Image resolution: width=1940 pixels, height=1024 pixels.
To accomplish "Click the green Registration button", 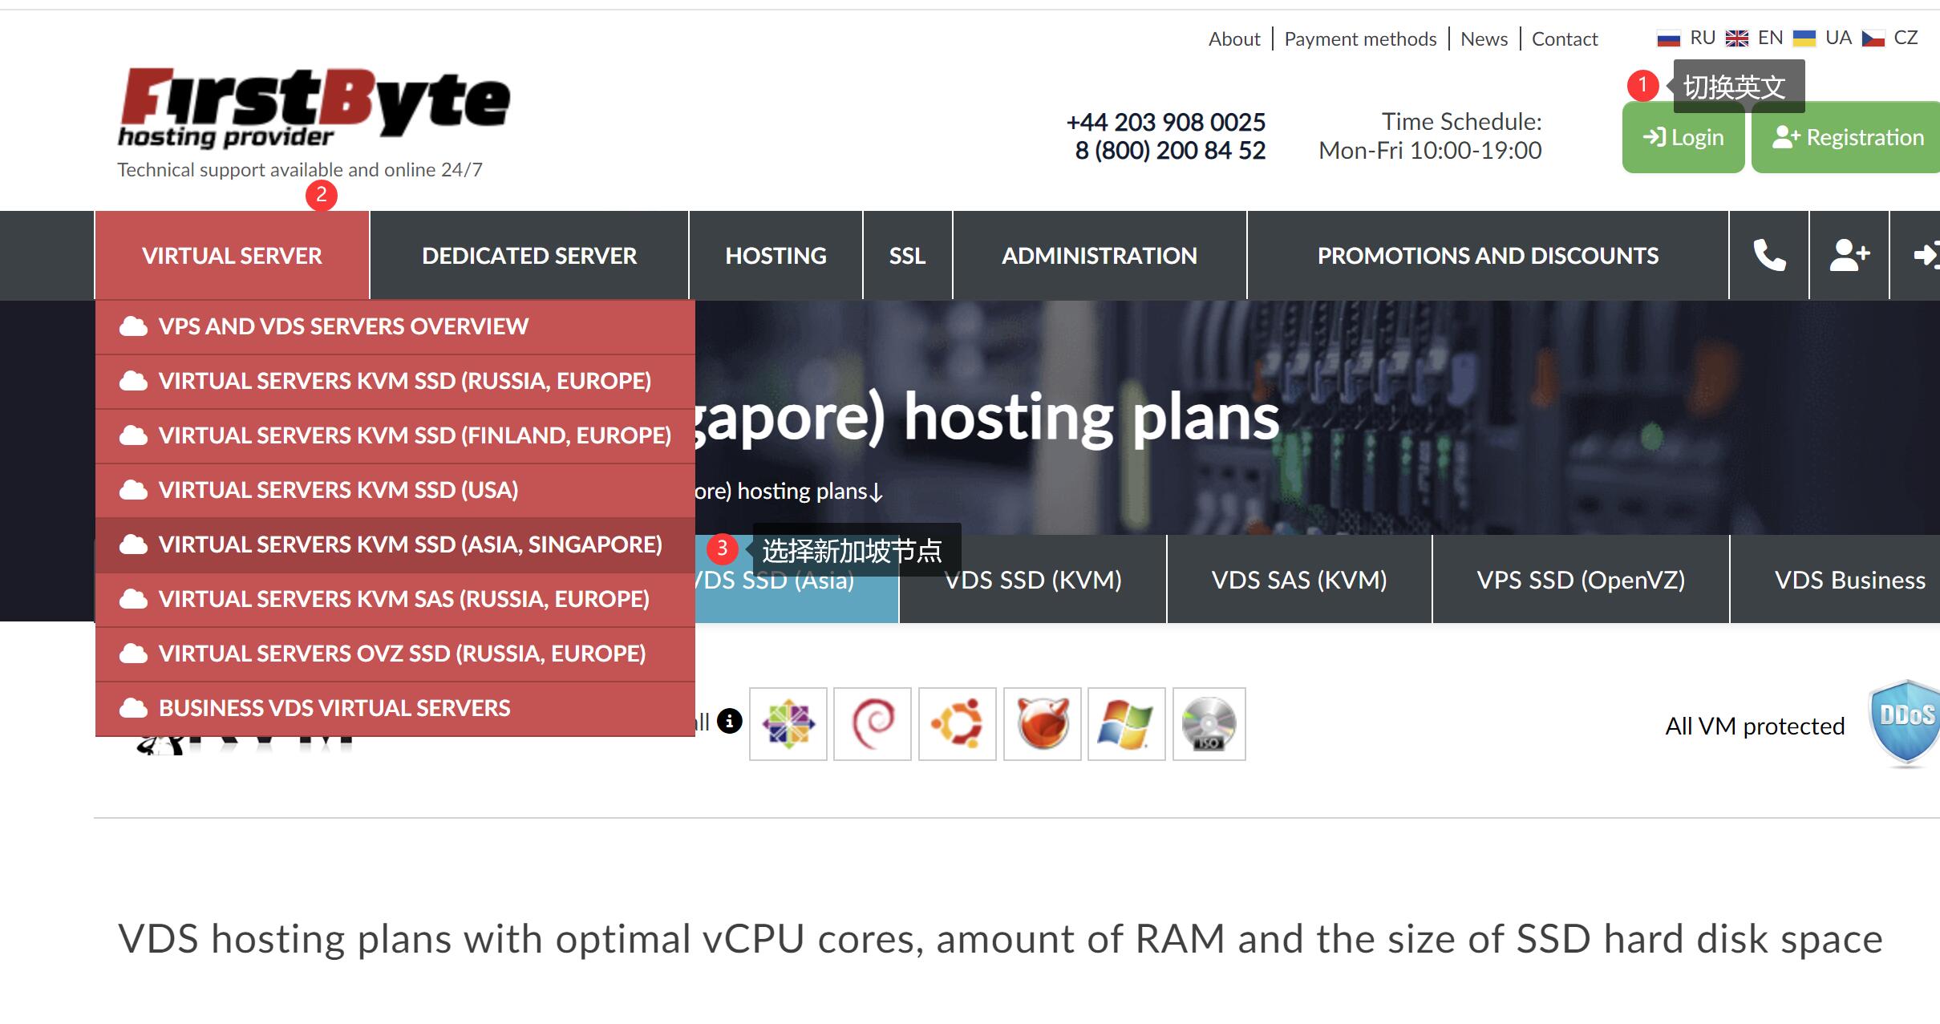I will 1847,137.
